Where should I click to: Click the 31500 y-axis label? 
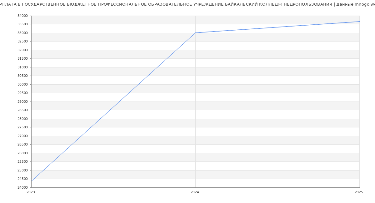coord(23,59)
